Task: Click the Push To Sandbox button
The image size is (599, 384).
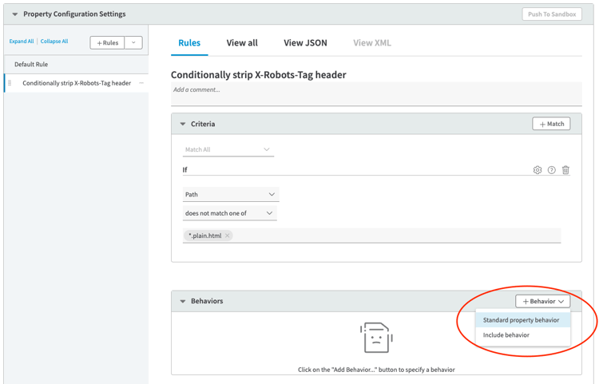Action: click(x=552, y=14)
